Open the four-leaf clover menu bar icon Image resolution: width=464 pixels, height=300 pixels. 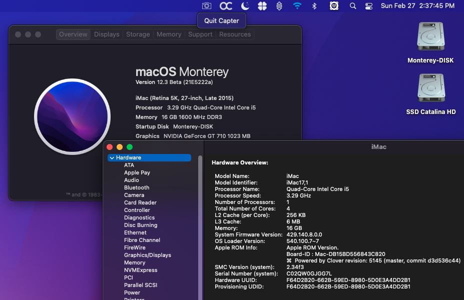[262, 6]
